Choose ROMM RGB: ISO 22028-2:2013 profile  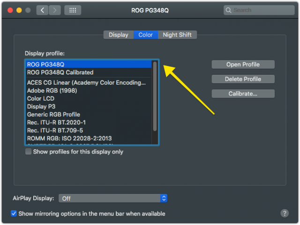pyautogui.click(x=89, y=138)
